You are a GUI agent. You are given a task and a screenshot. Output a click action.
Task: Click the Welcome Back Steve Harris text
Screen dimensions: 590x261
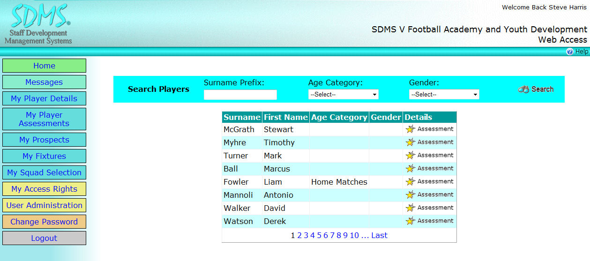tap(544, 7)
